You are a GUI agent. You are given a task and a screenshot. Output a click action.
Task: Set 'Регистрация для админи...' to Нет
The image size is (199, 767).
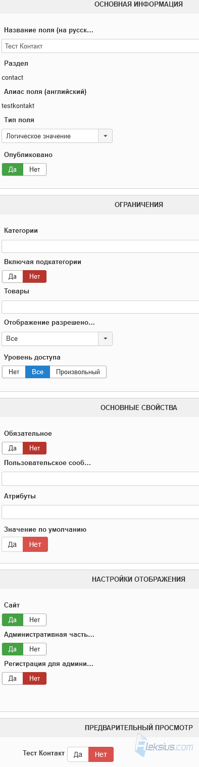[35, 678]
